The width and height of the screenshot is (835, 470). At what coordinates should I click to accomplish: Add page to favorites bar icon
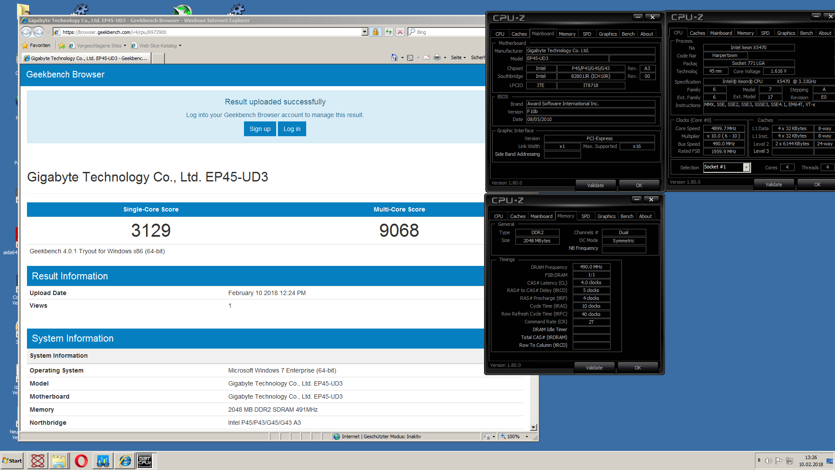[x=62, y=45]
